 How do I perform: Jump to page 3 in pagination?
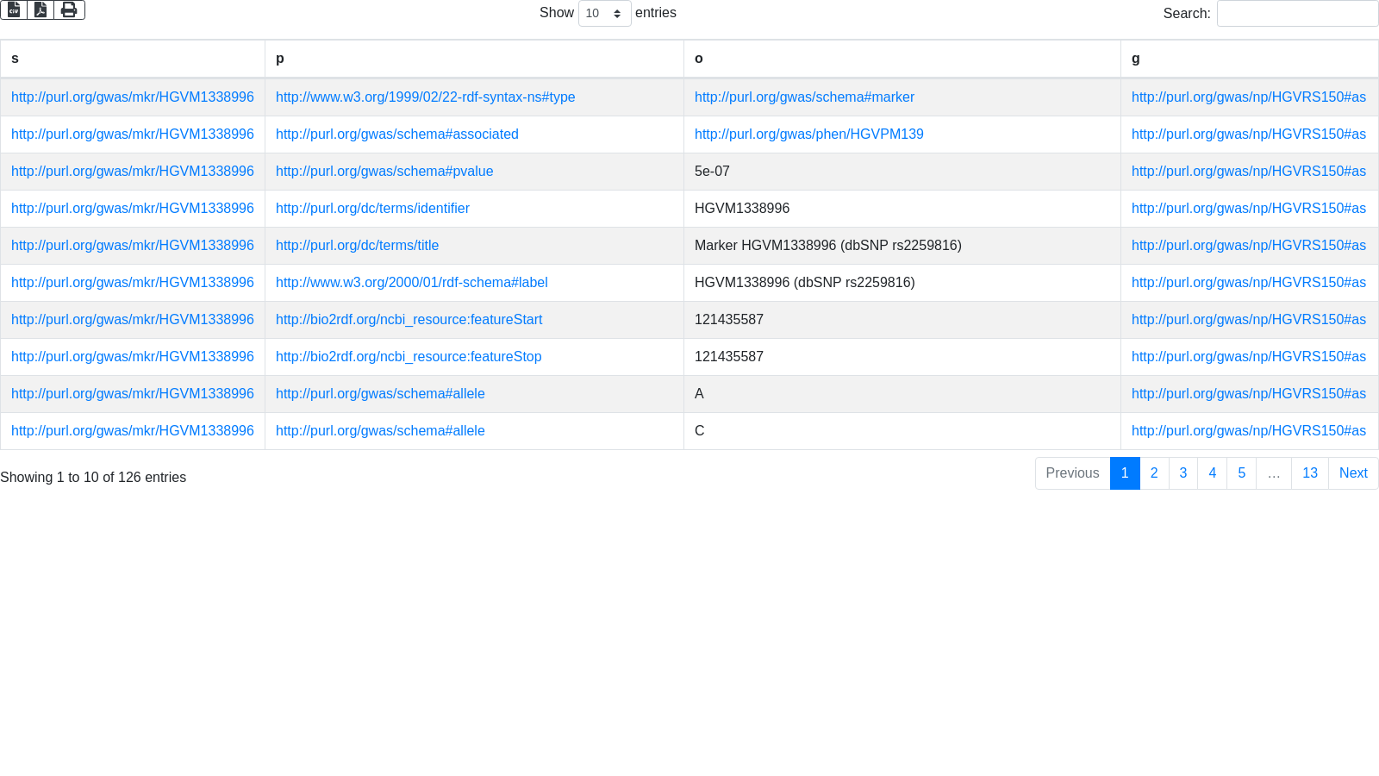pos(1183,473)
